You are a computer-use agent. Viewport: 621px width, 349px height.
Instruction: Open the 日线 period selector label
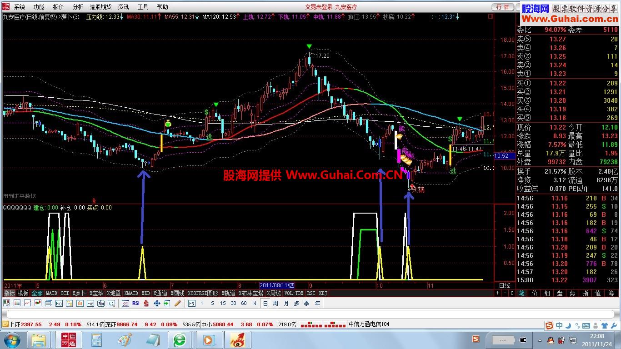click(504, 285)
